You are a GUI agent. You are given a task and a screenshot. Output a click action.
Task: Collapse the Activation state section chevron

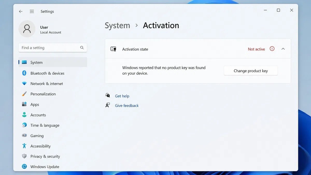pyautogui.click(x=283, y=49)
